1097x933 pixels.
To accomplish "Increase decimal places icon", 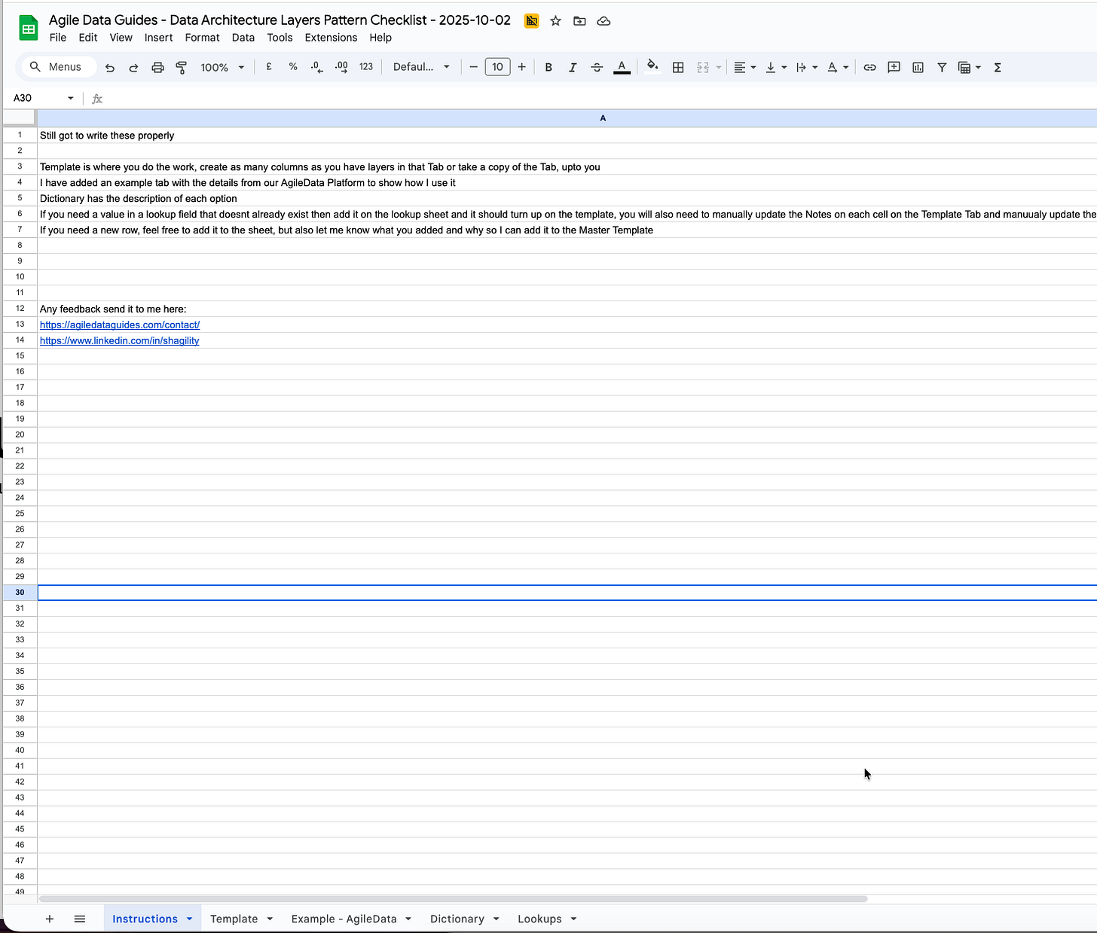I will coord(341,67).
